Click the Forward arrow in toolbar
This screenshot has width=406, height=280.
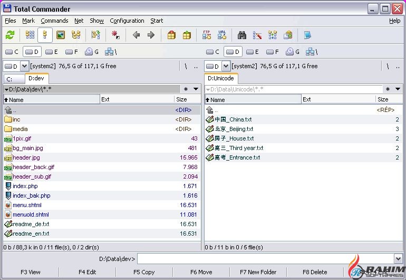coord(151,35)
